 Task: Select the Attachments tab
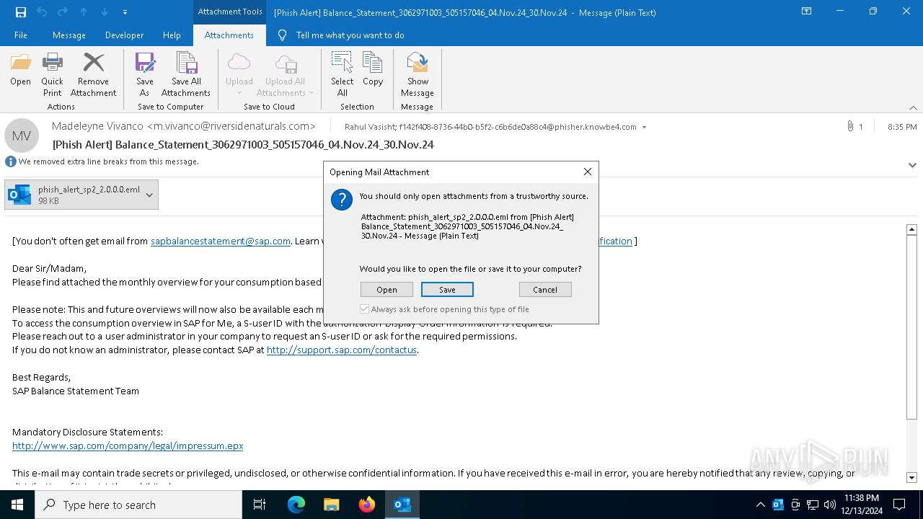229,35
